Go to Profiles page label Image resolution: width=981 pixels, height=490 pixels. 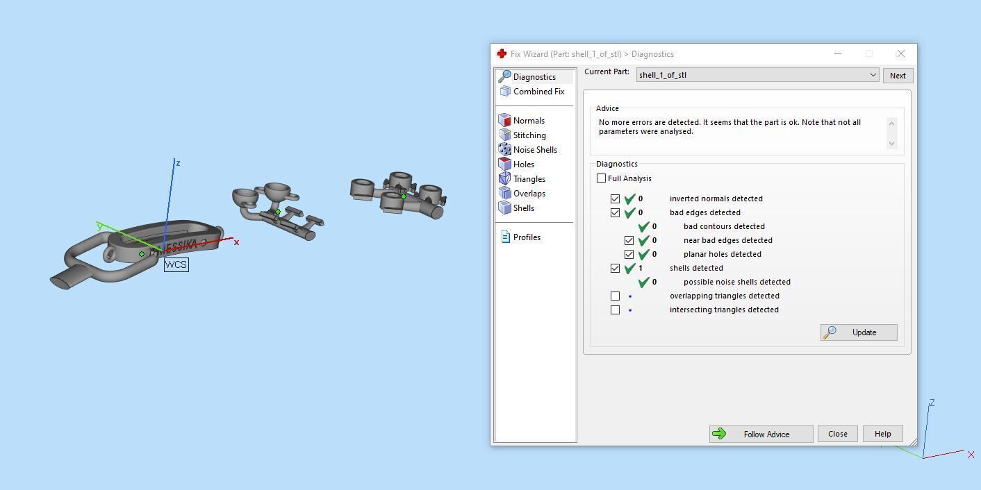point(527,237)
